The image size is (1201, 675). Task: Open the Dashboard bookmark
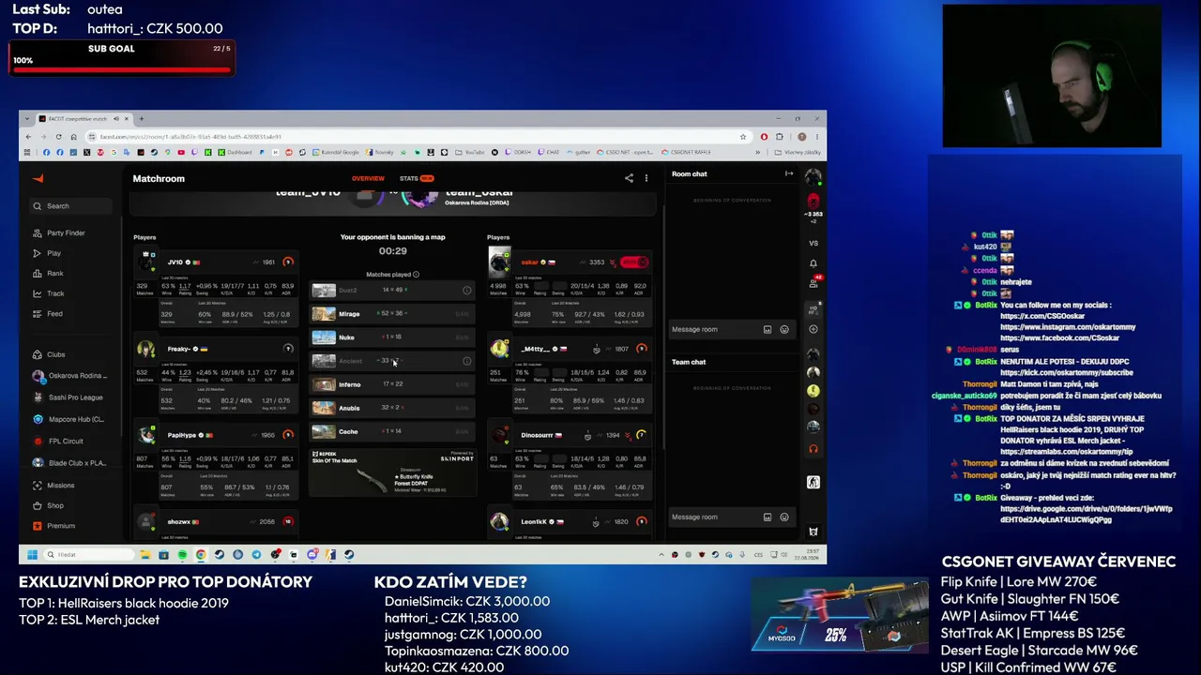[236, 152]
